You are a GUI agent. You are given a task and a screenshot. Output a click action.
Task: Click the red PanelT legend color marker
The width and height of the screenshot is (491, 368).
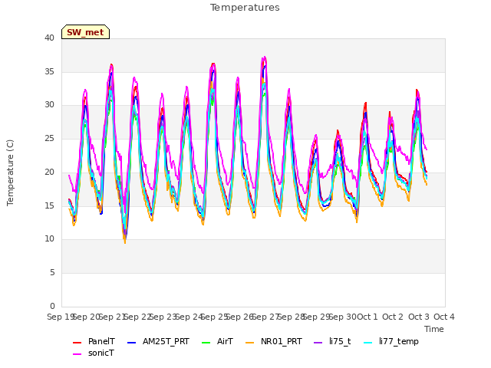77,343
